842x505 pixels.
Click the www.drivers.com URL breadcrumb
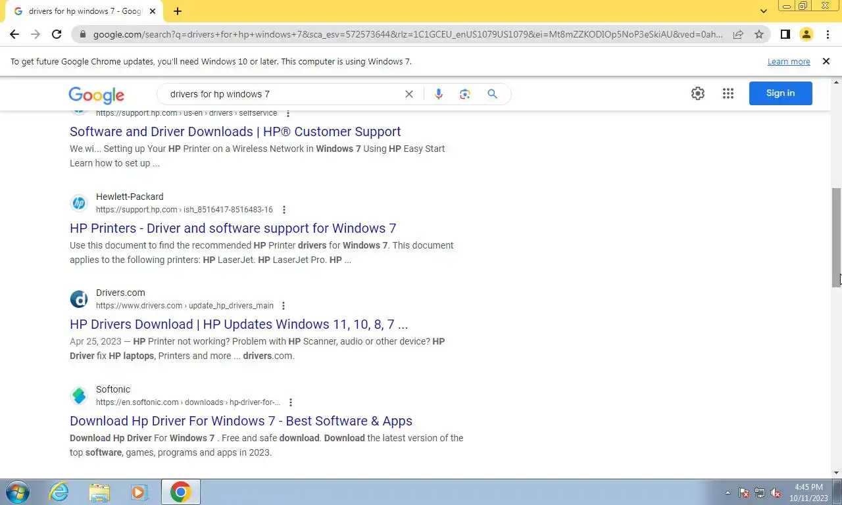185,306
